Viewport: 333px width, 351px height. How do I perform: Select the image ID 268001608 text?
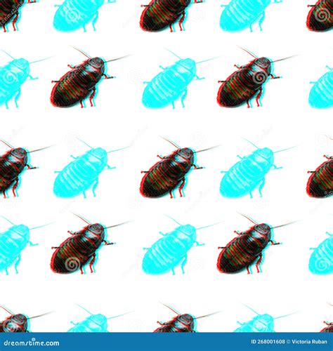268,342
